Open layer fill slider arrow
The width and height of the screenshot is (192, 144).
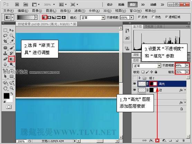point(187,72)
